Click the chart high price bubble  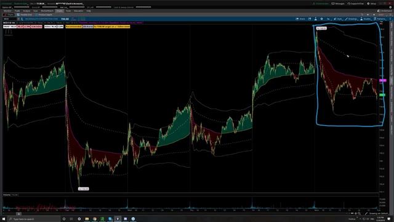pyautogui.click(x=321, y=28)
